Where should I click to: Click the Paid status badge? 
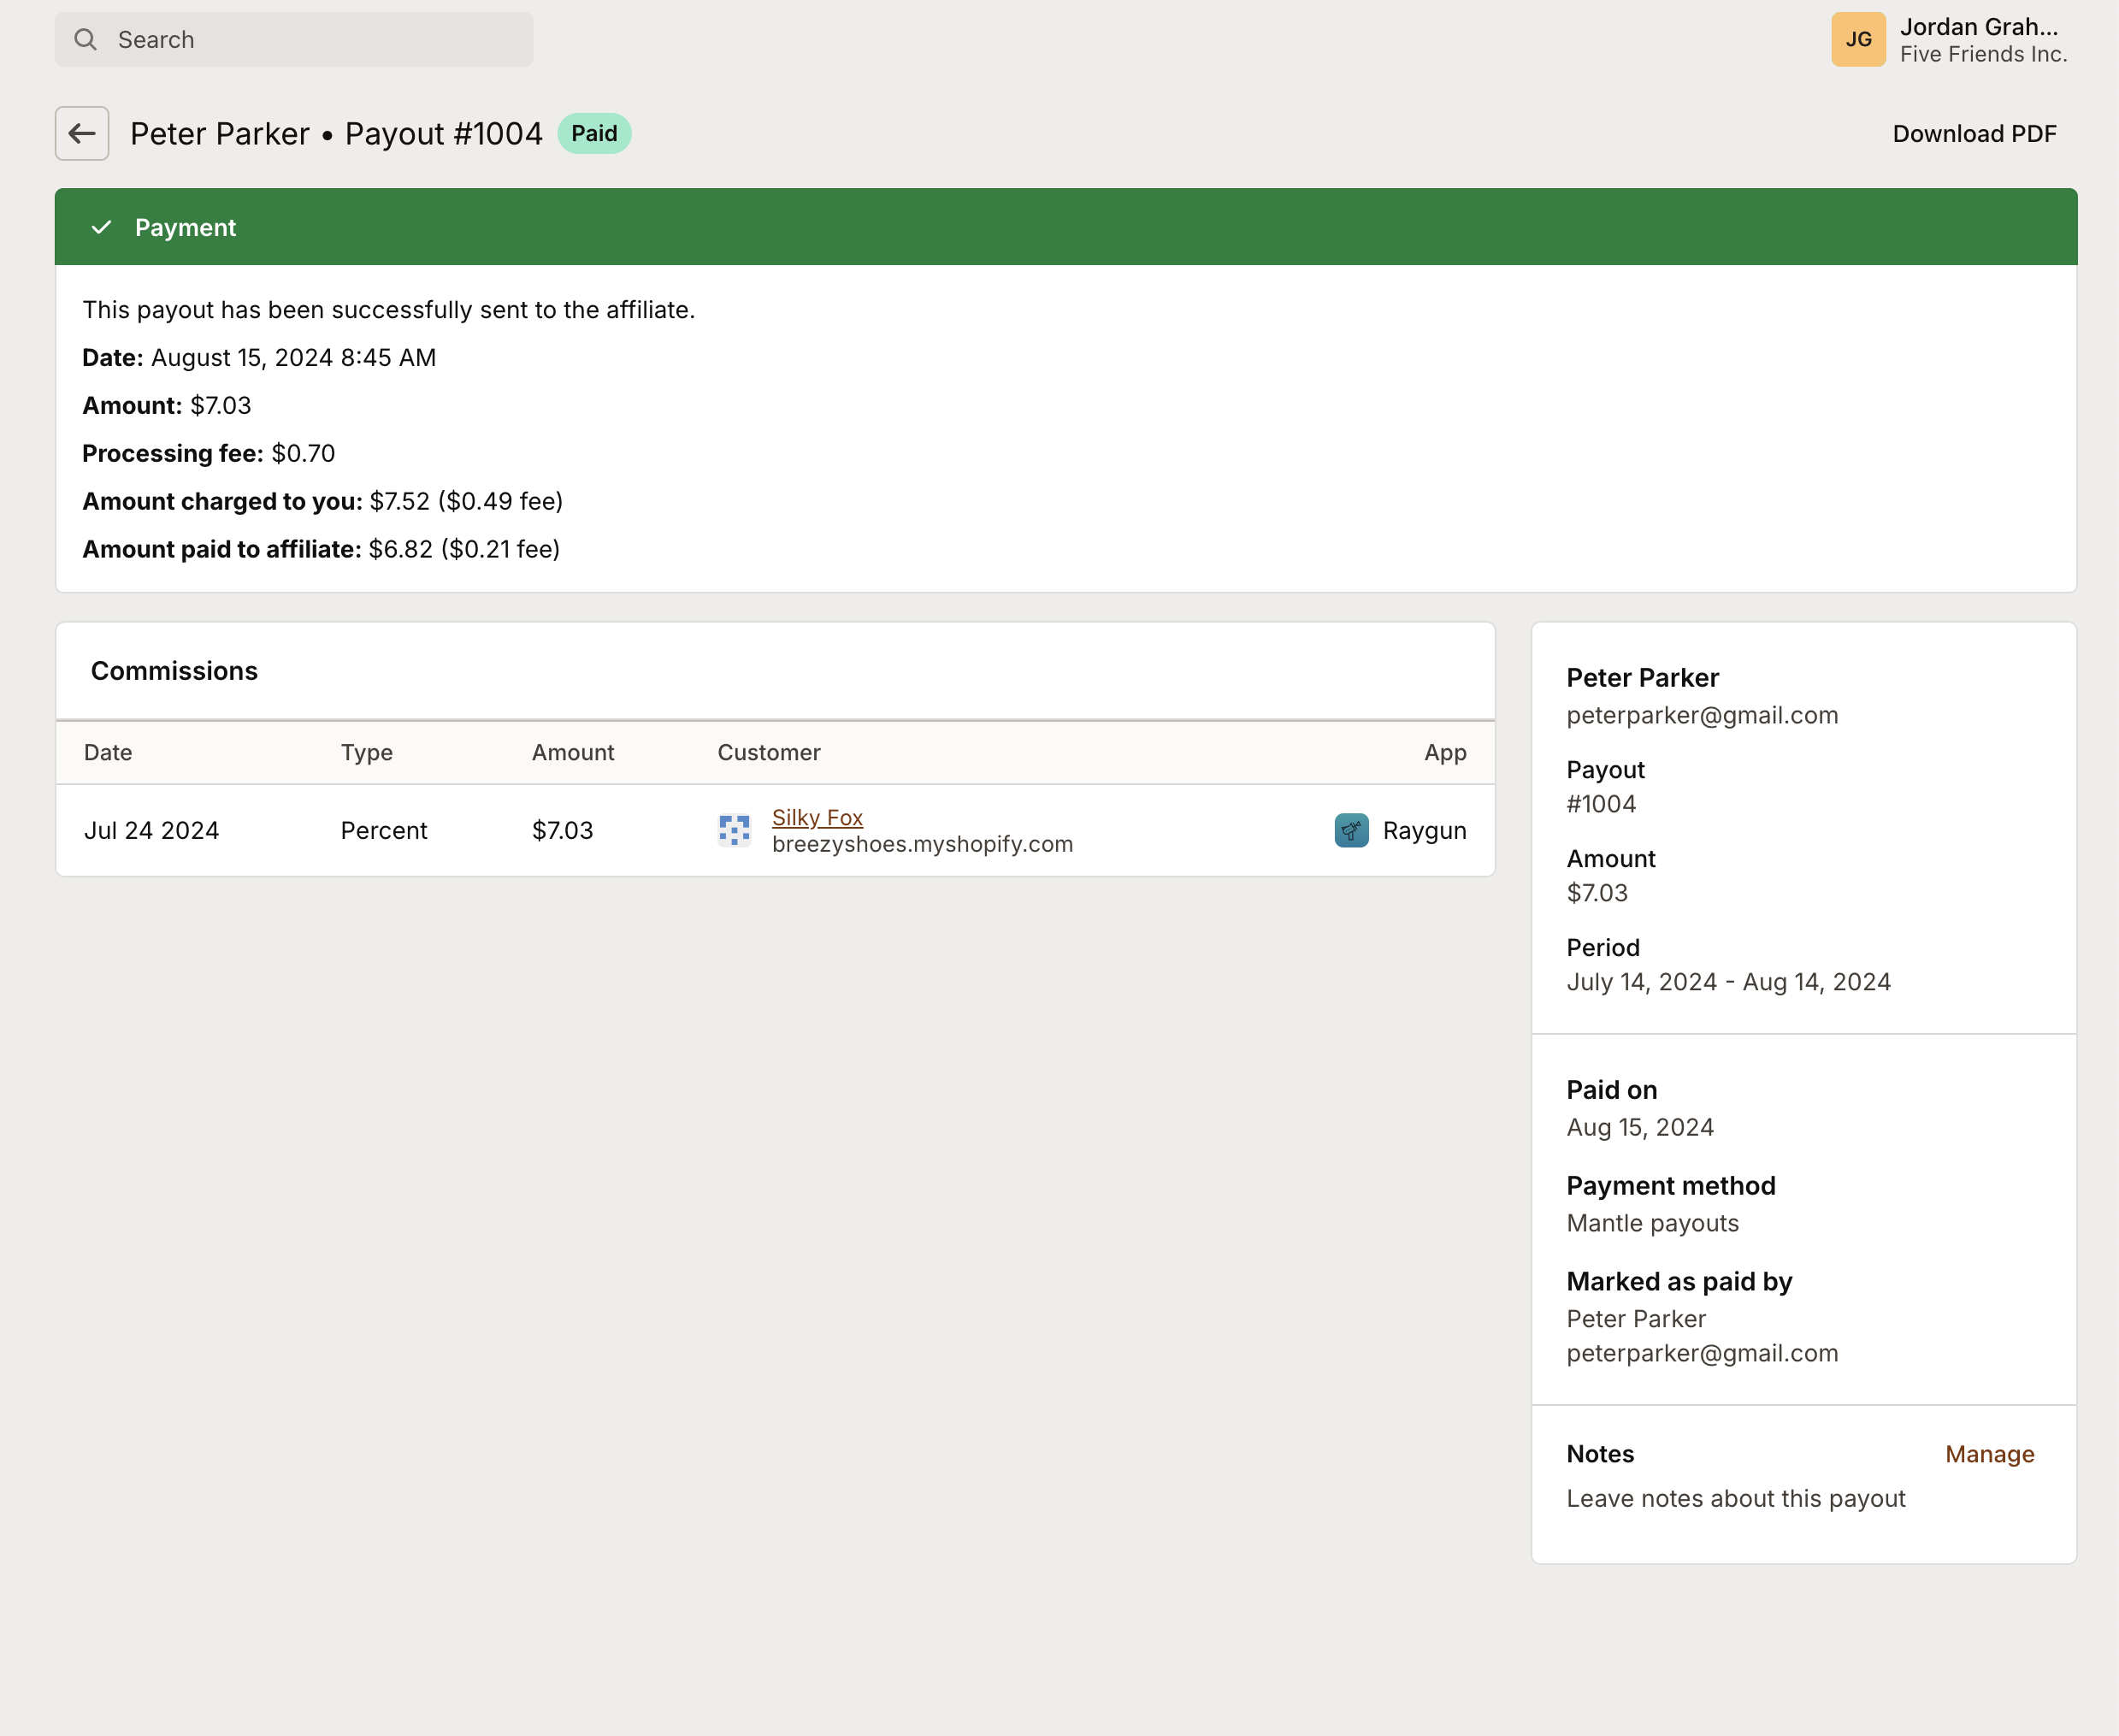click(x=595, y=132)
